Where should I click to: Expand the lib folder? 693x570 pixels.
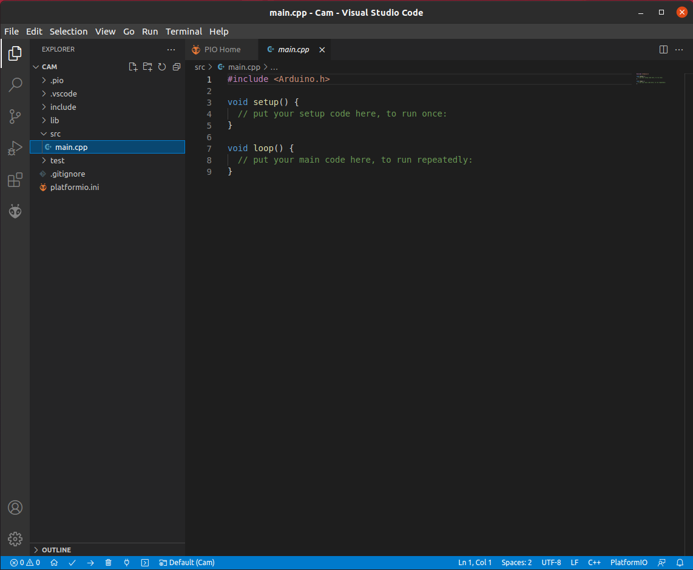[107, 120]
